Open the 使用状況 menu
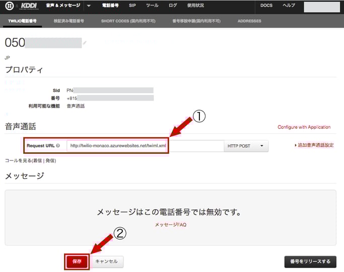The height and width of the screenshot is (272, 344). coord(195,6)
